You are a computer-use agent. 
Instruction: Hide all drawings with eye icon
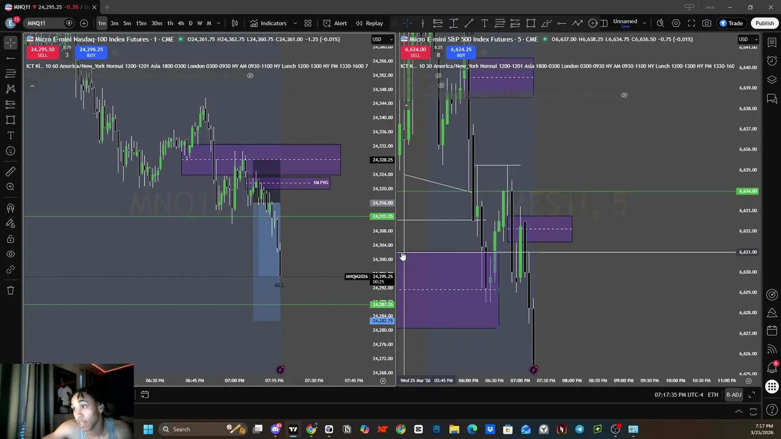tap(10, 254)
